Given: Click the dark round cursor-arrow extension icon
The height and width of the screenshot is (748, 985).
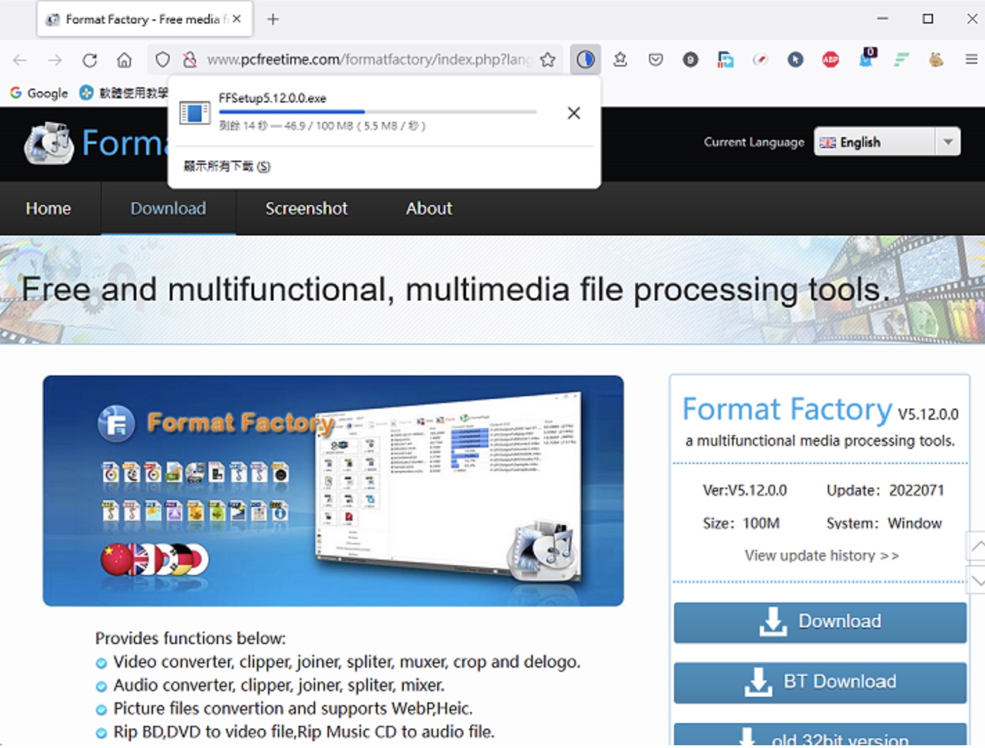Looking at the screenshot, I should 795,60.
